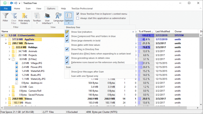
Task: Open the Help ribbon tab
Action: click(x=63, y=9)
